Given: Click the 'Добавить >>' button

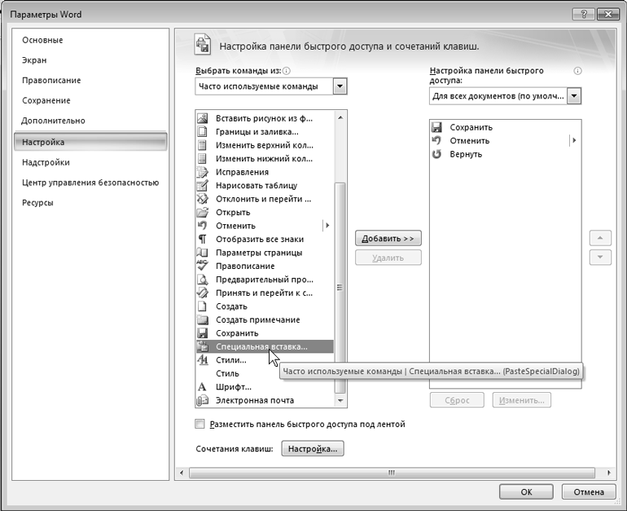Looking at the screenshot, I should tap(388, 239).
